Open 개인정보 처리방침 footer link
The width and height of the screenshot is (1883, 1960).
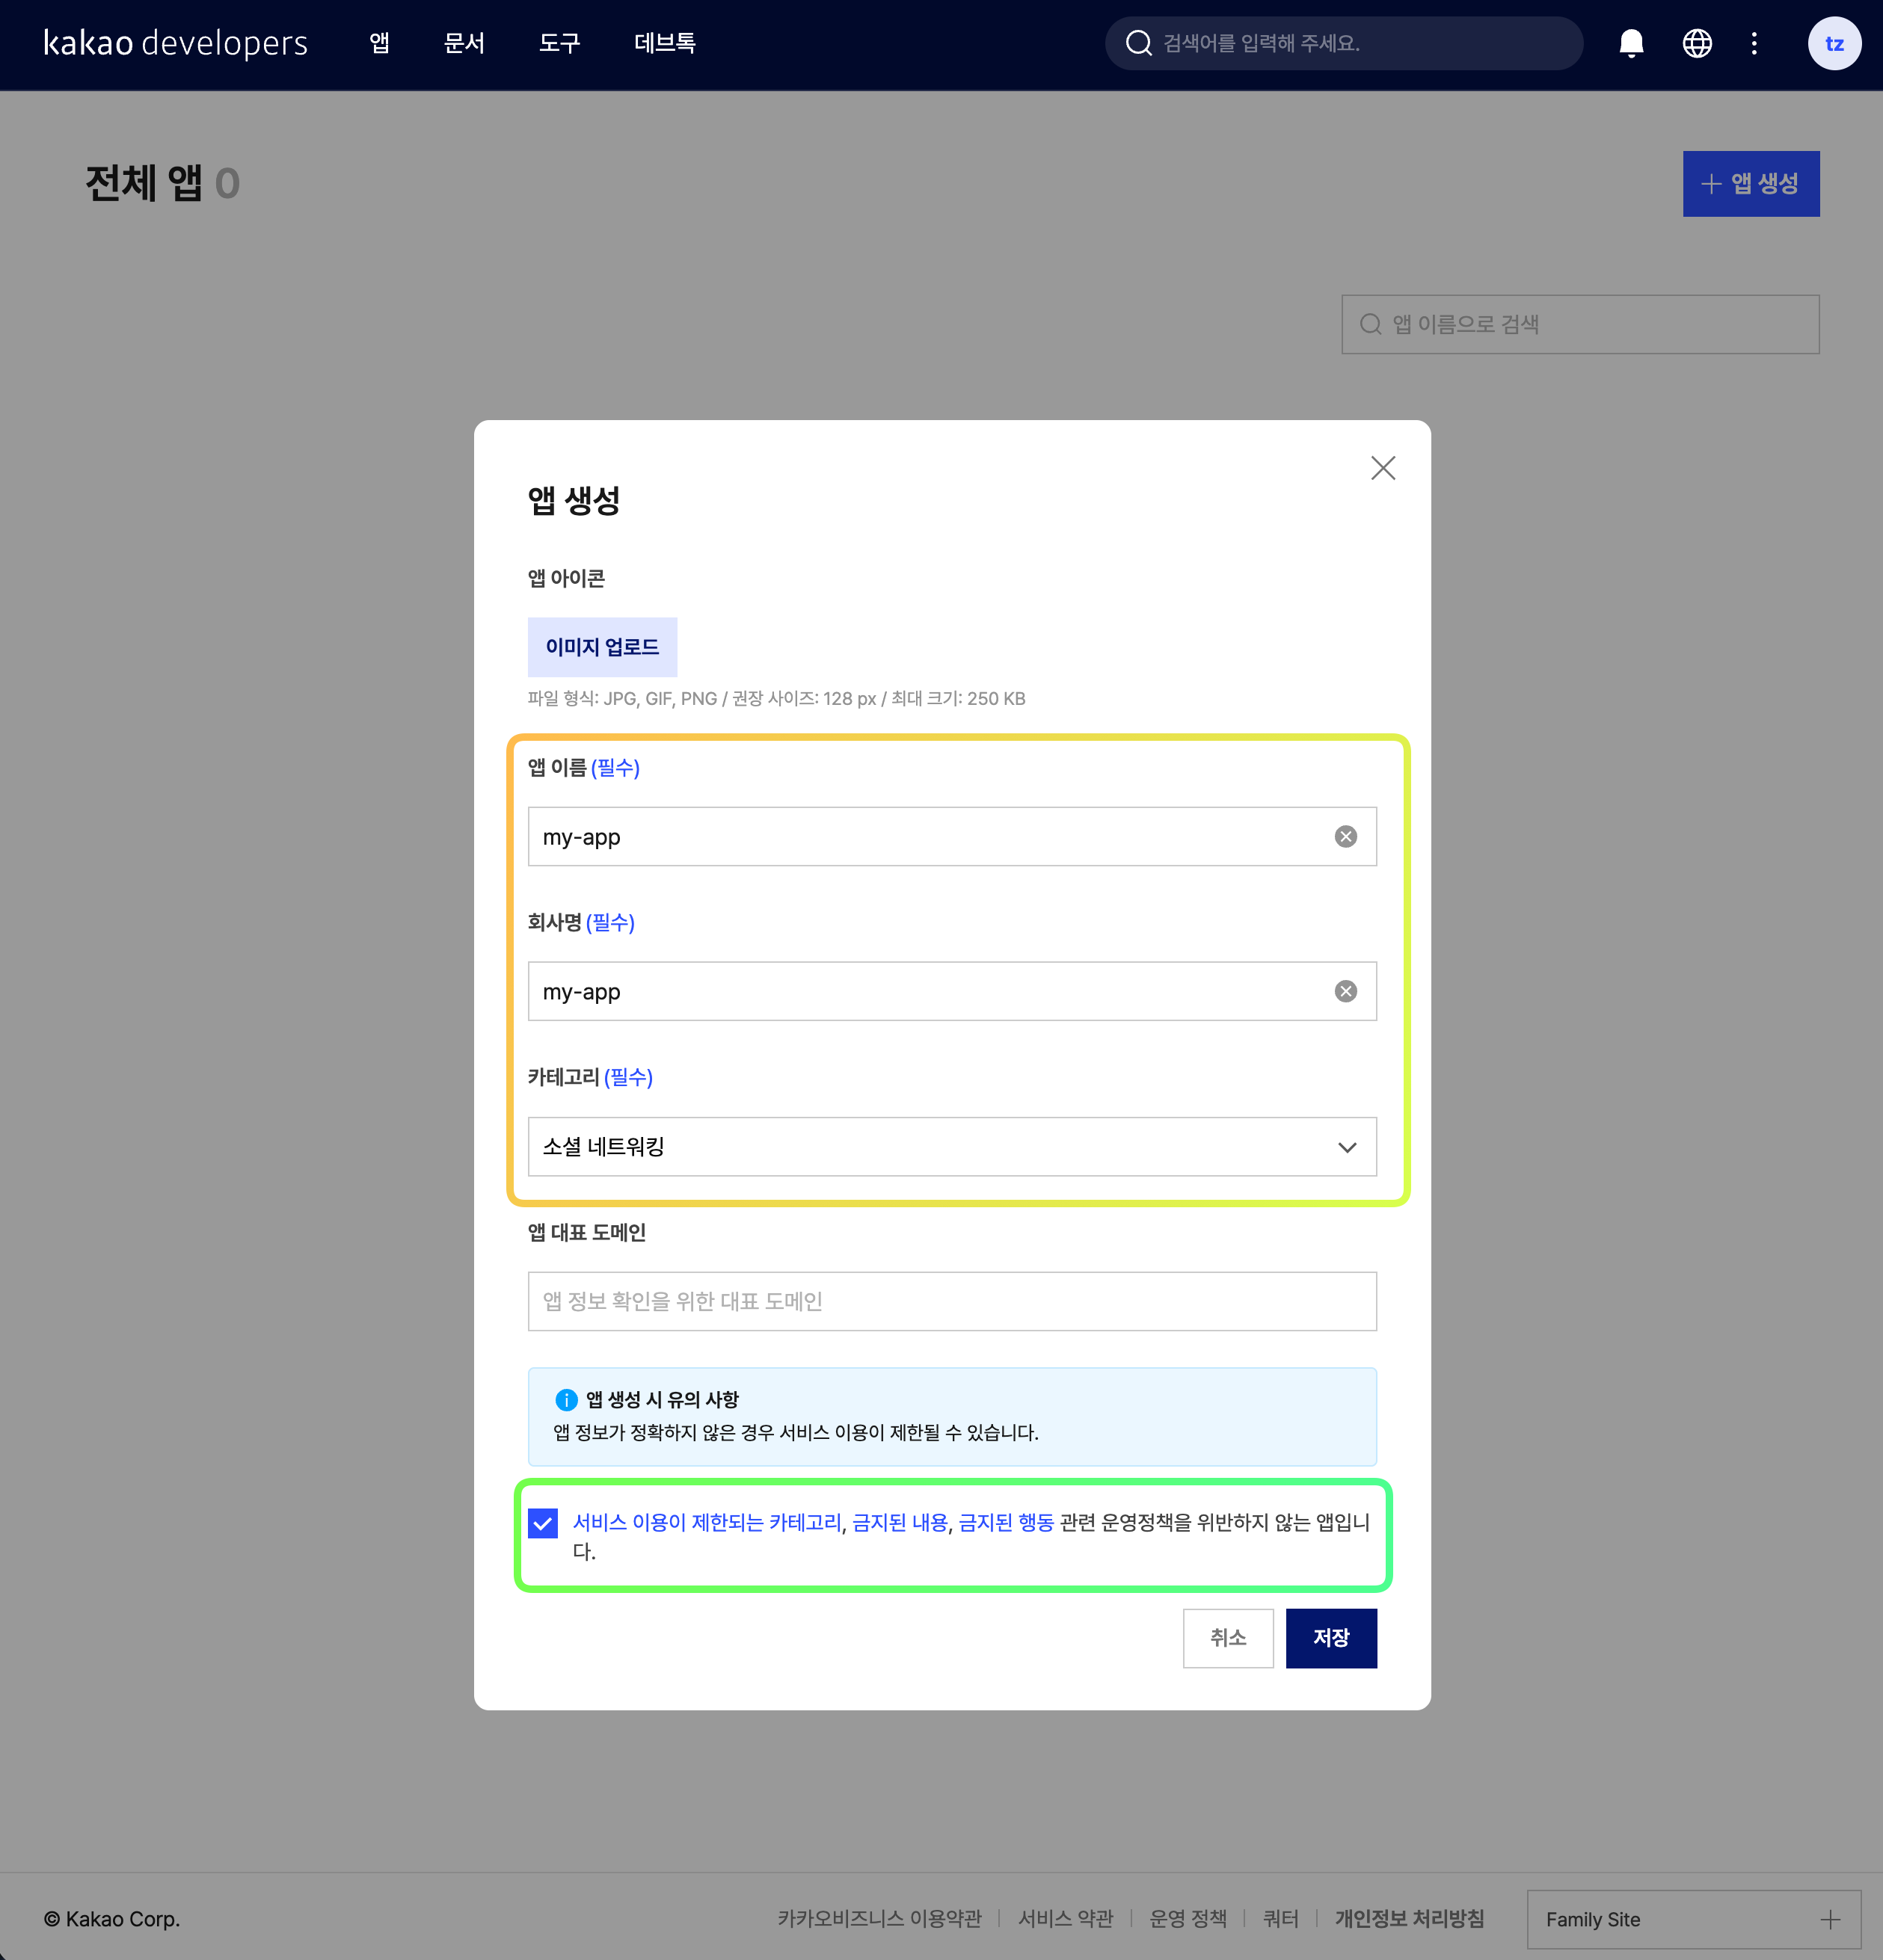click(1409, 1918)
